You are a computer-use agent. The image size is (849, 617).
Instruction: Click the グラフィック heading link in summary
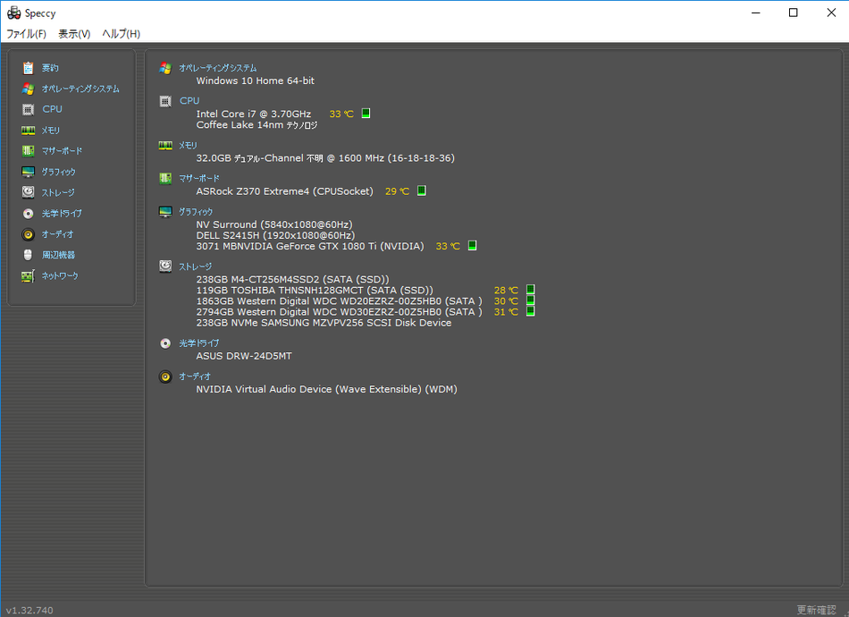coord(196,211)
